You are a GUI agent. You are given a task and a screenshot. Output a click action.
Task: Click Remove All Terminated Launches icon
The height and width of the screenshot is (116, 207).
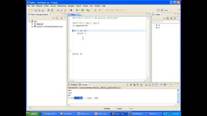point(134,85)
